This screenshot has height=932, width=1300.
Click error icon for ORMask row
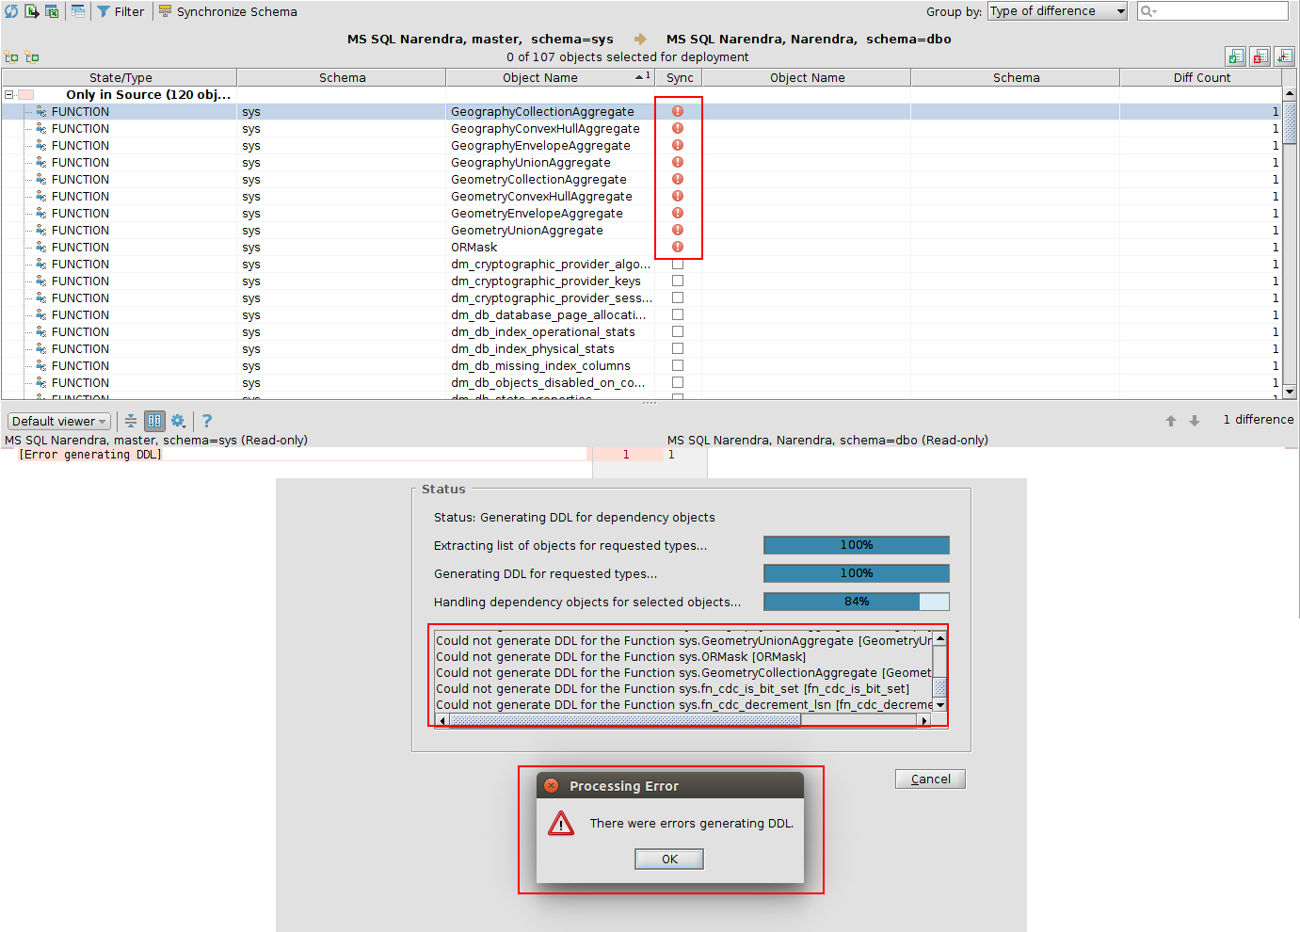click(678, 247)
